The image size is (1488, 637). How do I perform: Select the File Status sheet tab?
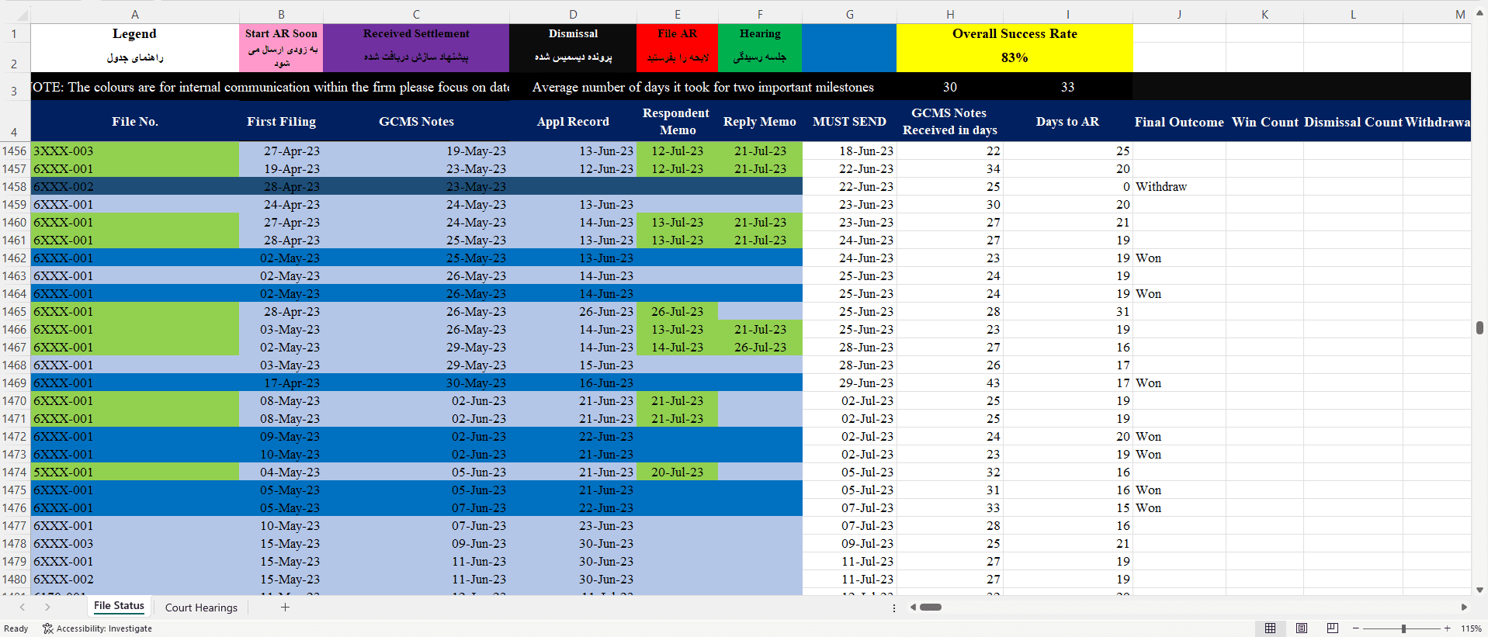point(119,606)
